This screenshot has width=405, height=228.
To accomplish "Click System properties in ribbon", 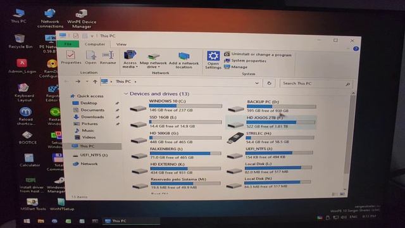I will click(x=245, y=61).
